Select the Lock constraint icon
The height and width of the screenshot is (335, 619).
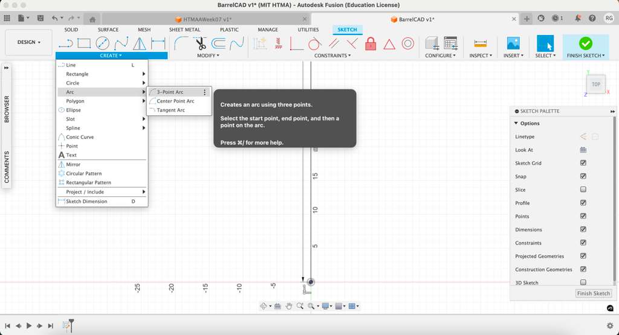(x=371, y=43)
